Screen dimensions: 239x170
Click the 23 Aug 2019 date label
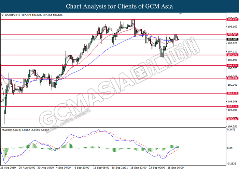(8, 168)
